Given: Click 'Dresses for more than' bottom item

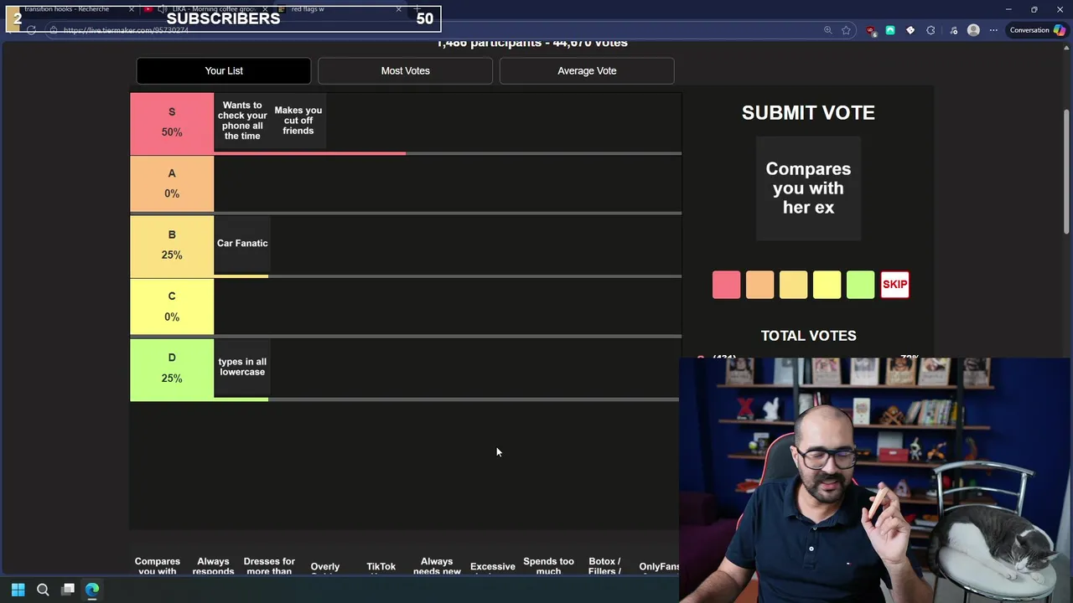Looking at the screenshot, I should pyautogui.click(x=269, y=567).
